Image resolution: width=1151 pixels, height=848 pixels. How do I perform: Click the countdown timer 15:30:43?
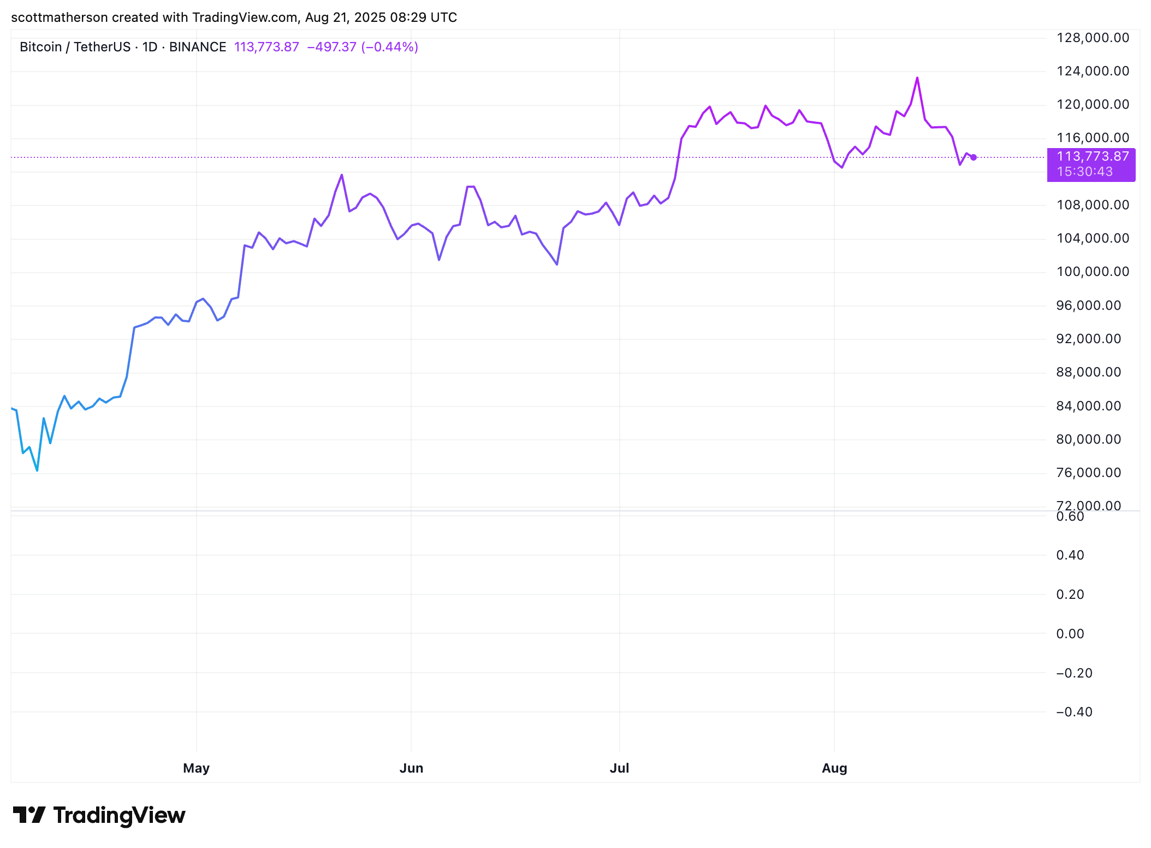click(x=1084, y=172)
